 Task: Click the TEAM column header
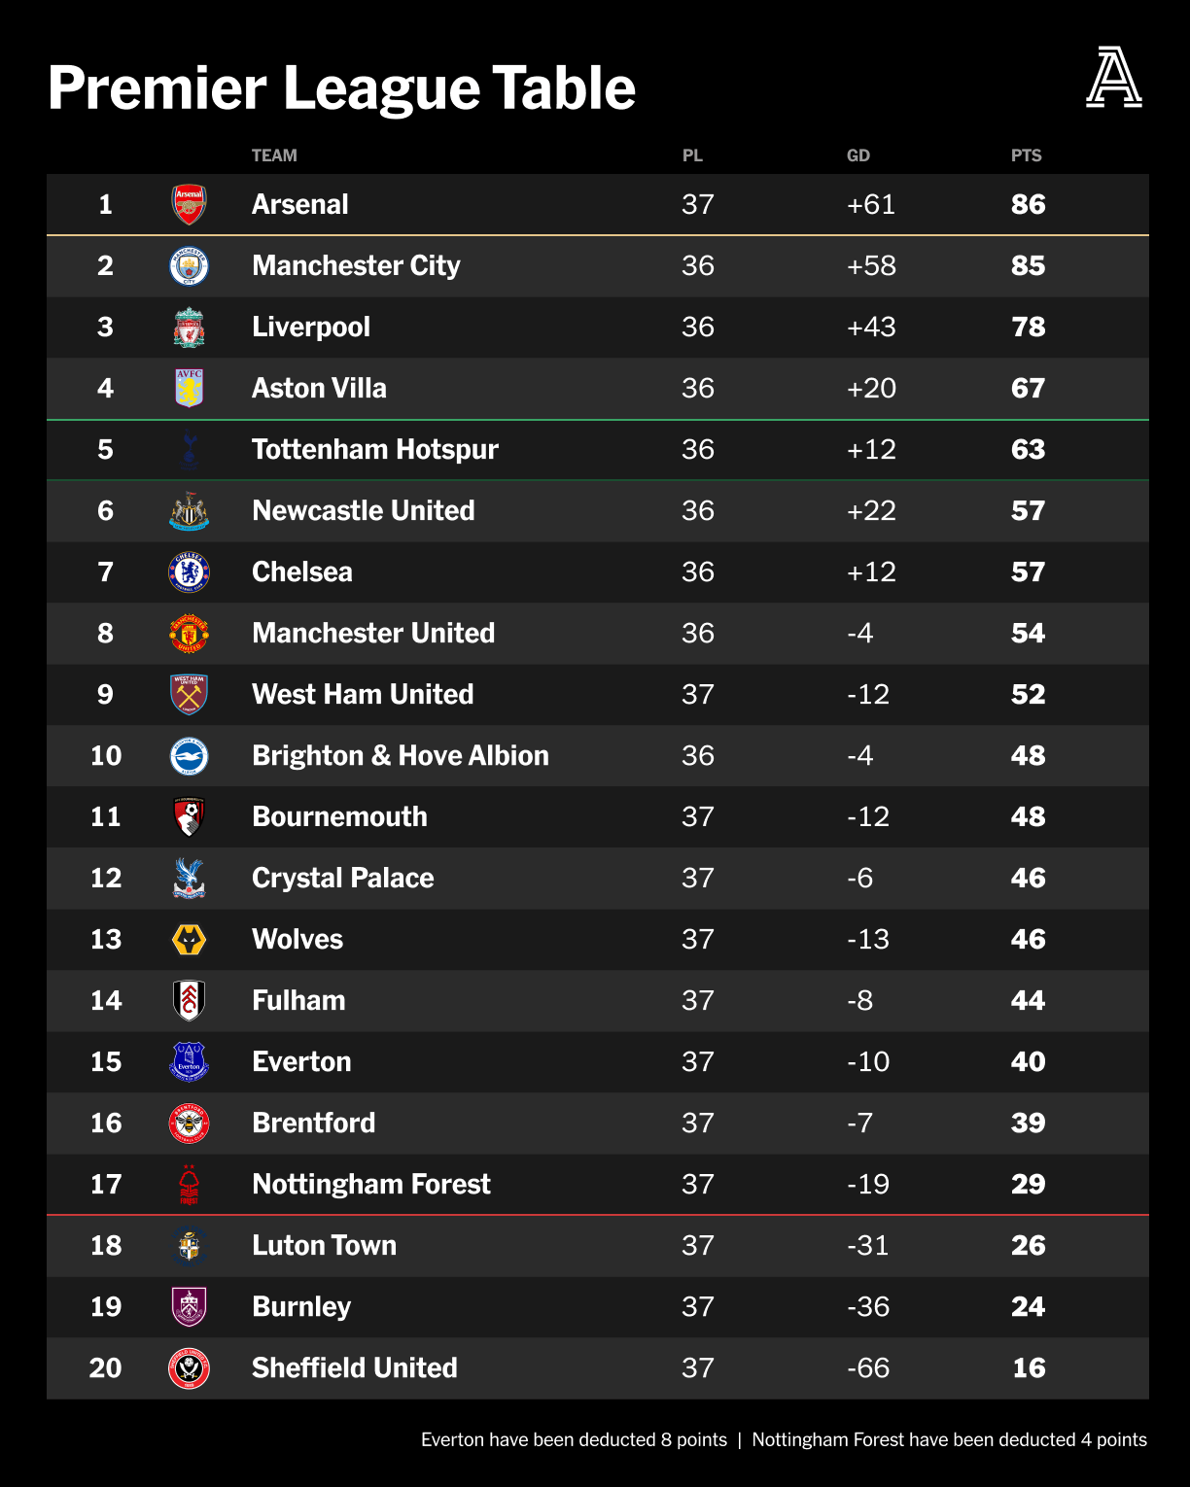click(x=274, y=156)
